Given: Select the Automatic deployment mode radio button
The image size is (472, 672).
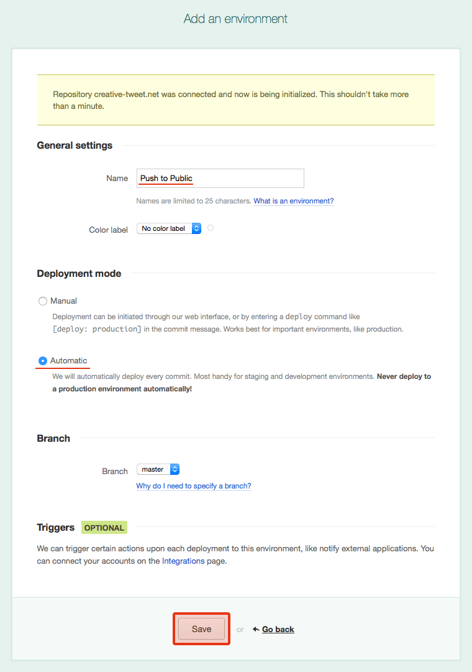Looking at the screenshot, I should 43,361.
